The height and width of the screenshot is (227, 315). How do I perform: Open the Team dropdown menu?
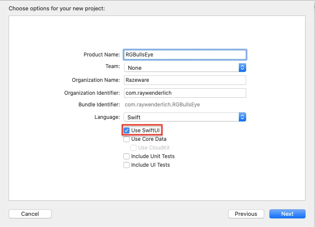182,68
